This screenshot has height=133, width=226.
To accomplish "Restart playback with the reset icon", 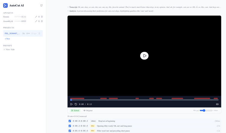I will coord(76,104).
